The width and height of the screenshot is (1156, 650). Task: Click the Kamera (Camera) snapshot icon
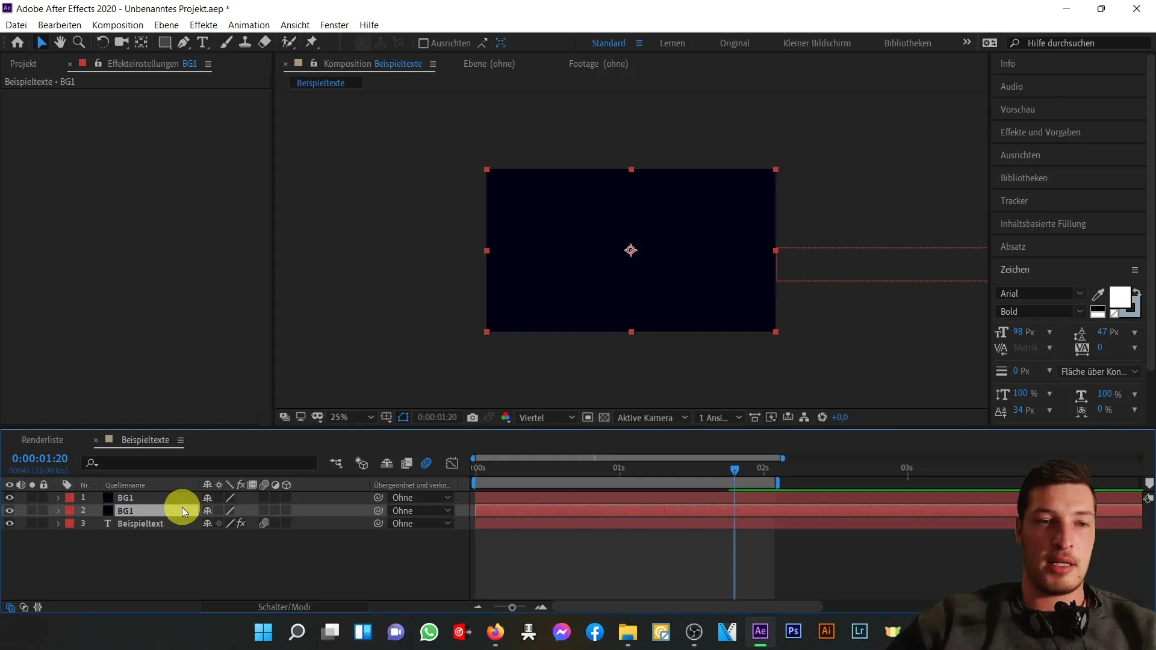pos(473,418)
